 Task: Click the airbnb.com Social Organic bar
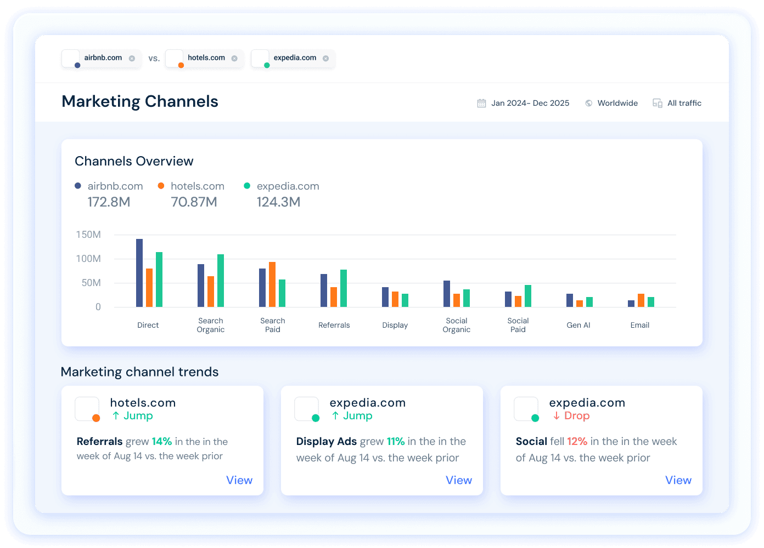coord(447,294)
